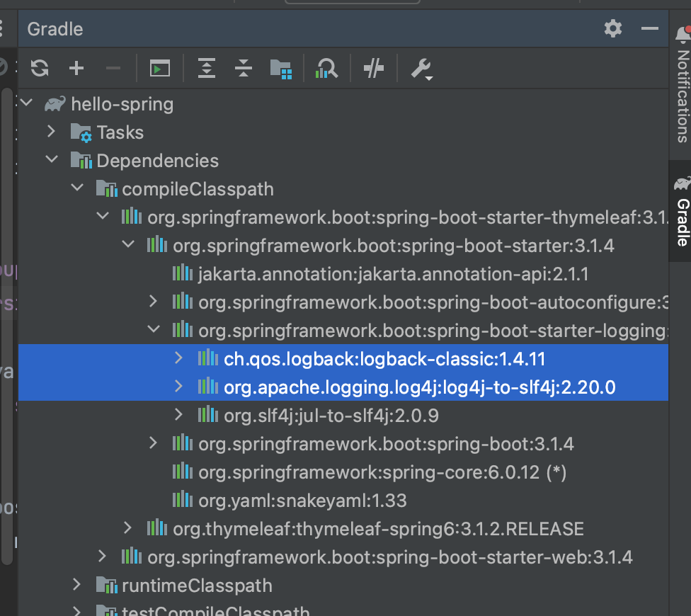Click the show dependencies folder icon

click(280, 69)
